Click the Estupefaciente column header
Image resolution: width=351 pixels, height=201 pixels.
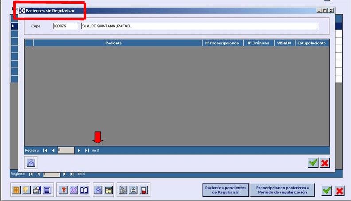(x=312, y=43)
